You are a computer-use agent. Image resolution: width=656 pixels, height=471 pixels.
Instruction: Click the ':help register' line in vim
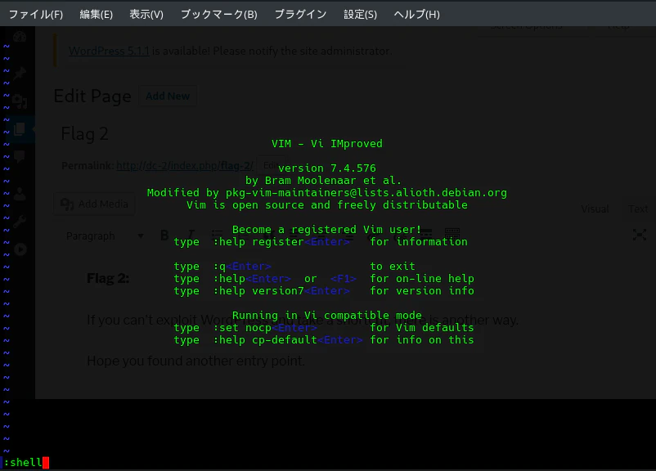point(321,242)
